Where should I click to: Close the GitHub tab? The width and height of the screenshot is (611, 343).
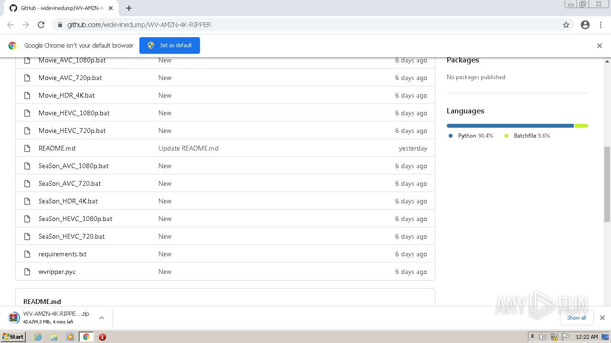pyautogui.click(x=111, y=8)
